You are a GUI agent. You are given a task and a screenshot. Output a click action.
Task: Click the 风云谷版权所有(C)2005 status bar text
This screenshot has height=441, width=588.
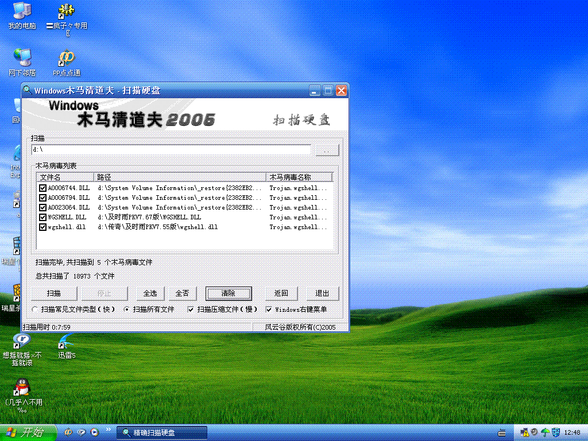click(x=300, y=327)
